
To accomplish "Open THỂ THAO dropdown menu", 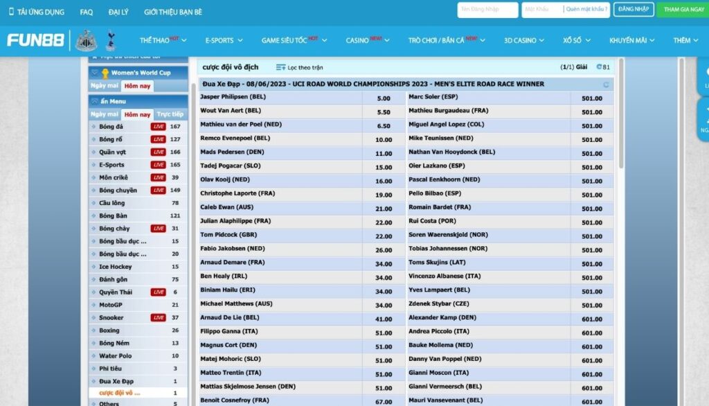I will pyautogui.click(x=163, y=40).
